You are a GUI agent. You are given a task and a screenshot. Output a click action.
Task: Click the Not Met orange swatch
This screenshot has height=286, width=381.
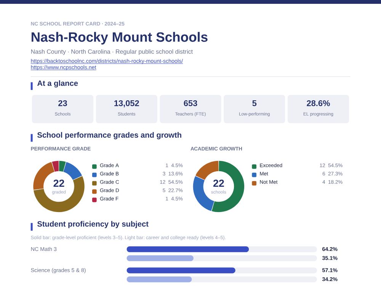tap(254, 183)
